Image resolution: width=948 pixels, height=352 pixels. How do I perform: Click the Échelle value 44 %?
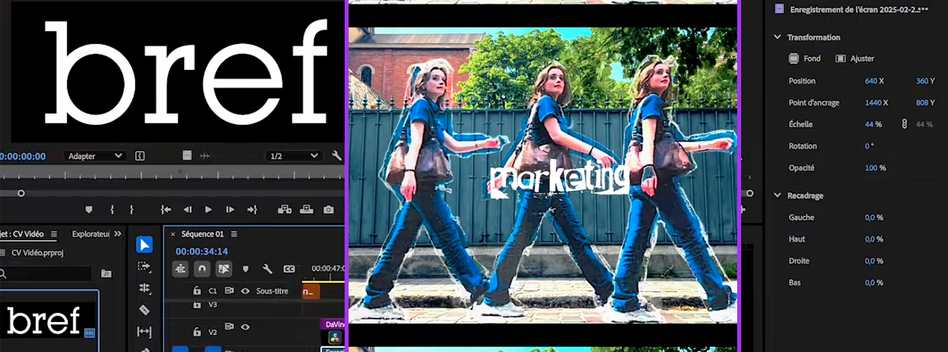coord(873,124)
